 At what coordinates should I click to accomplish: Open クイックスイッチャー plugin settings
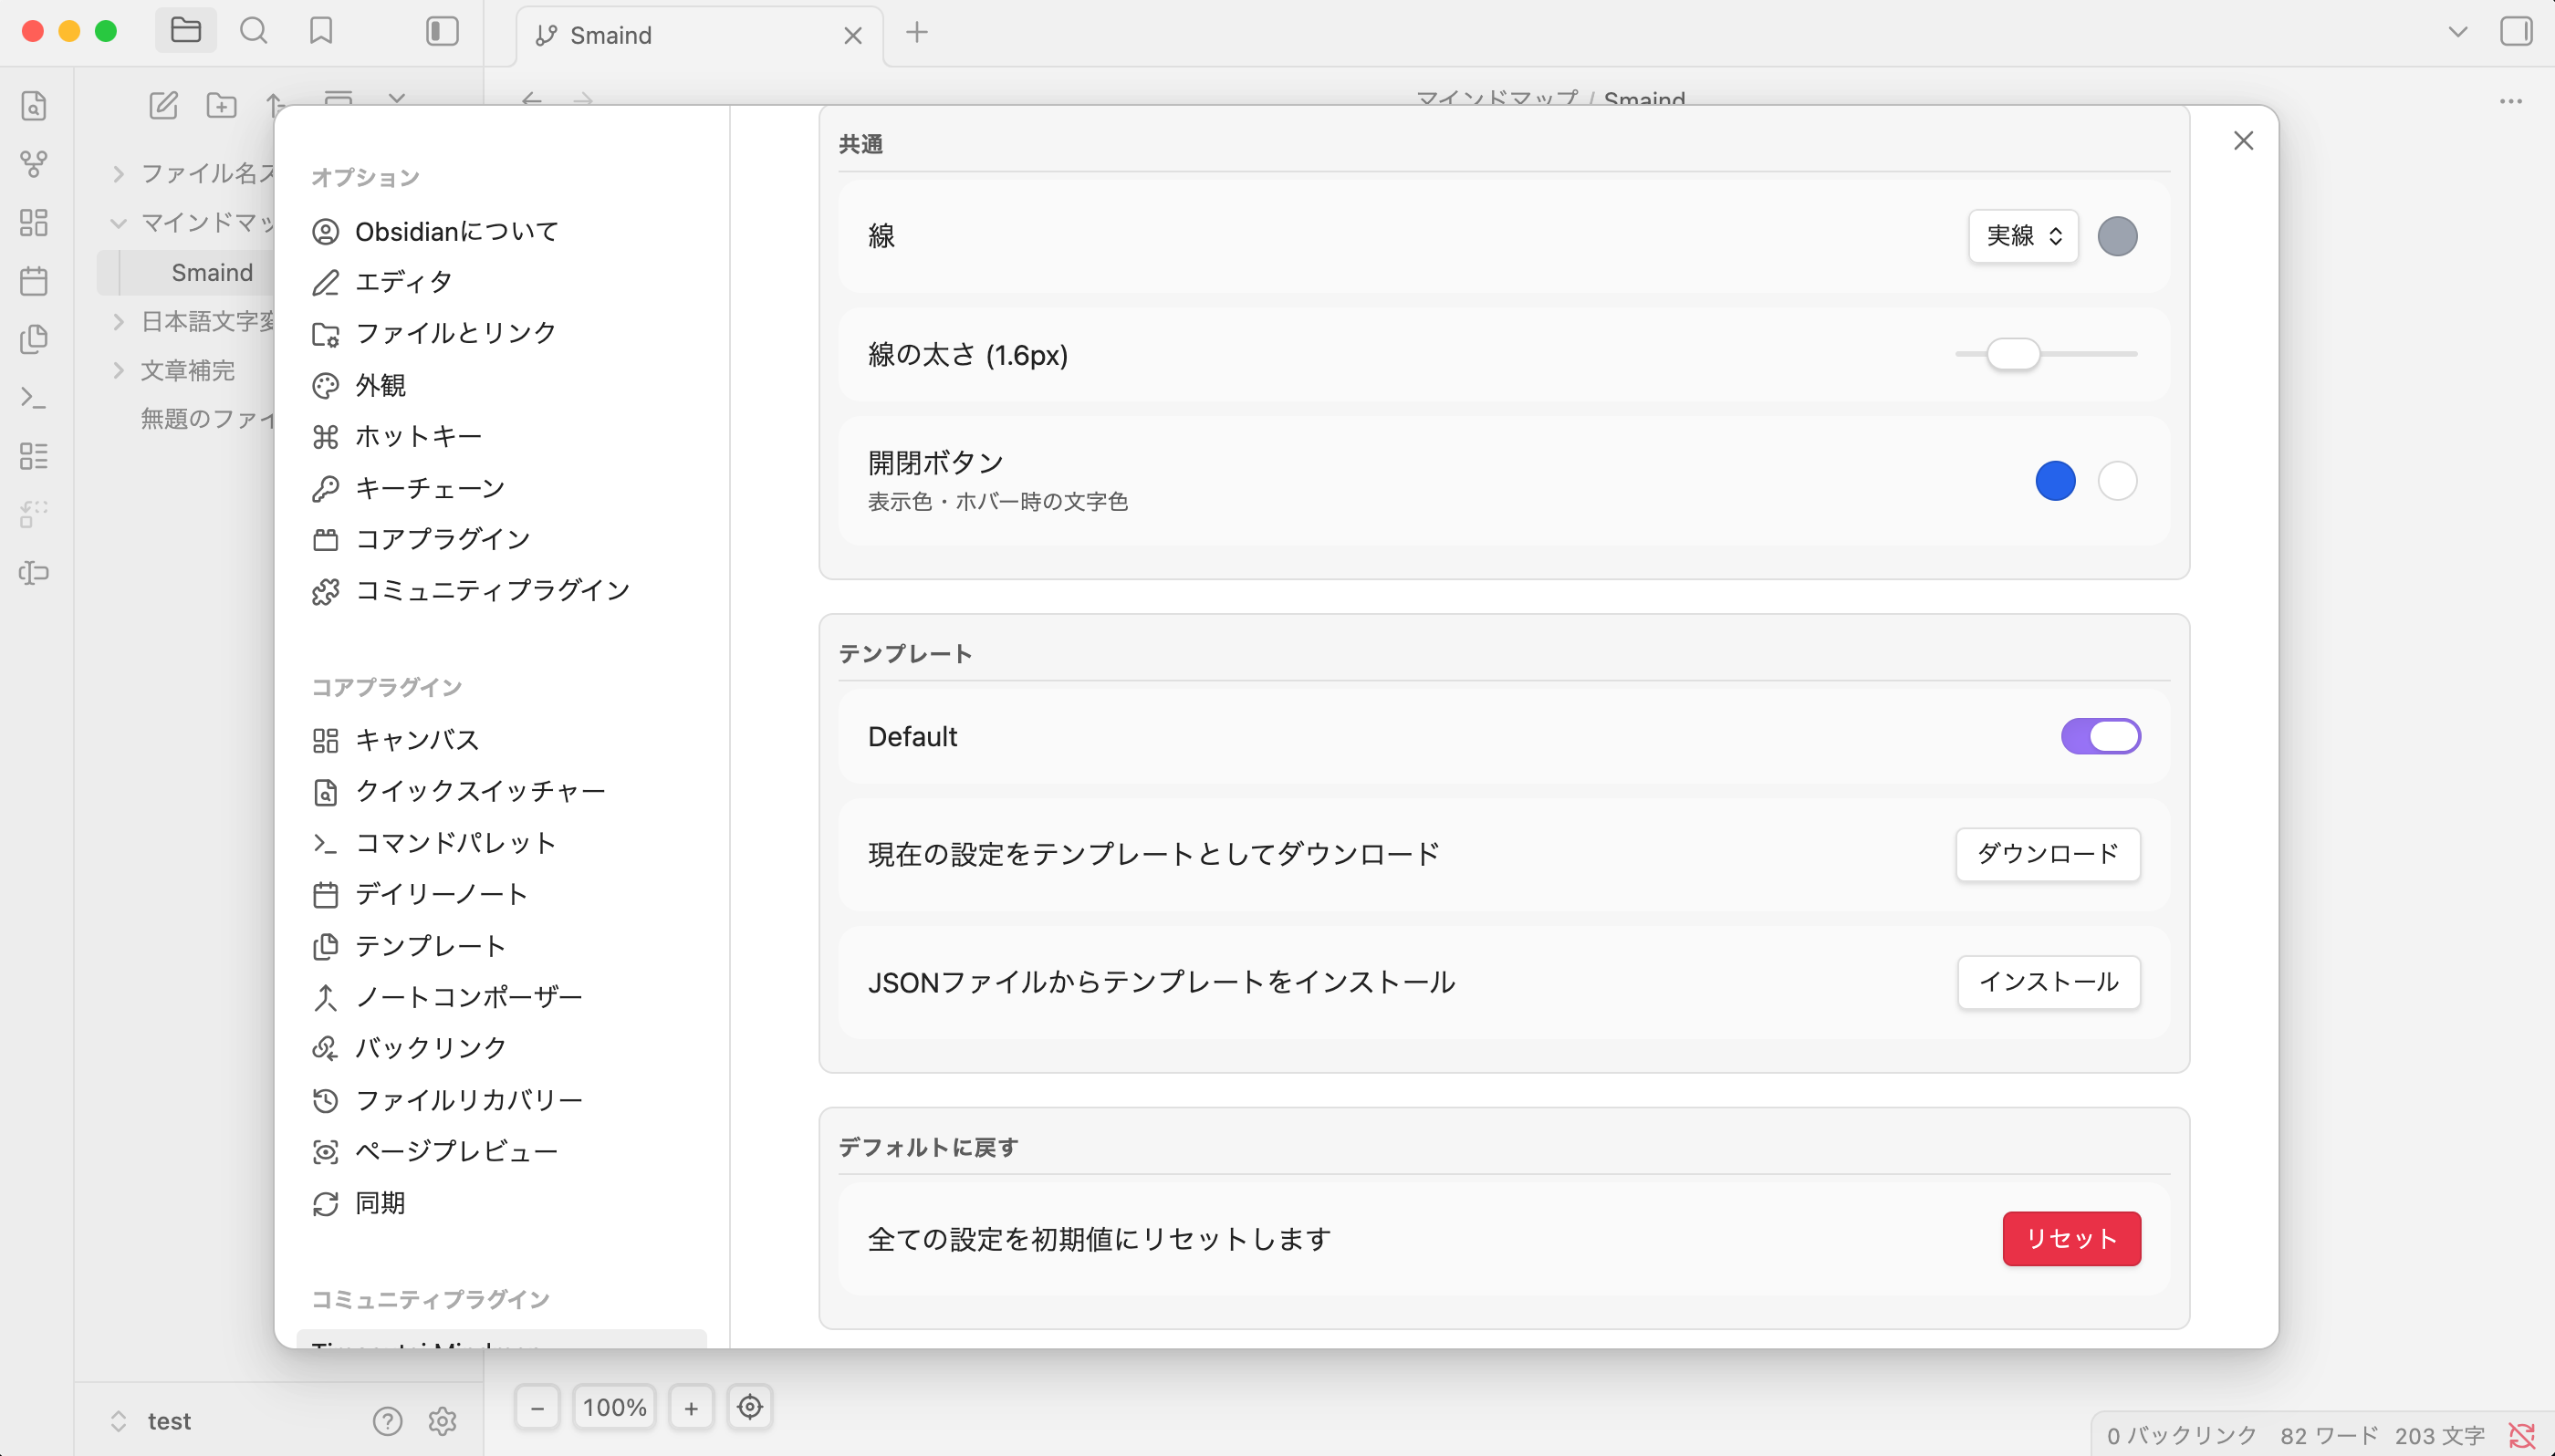[500, 792]
